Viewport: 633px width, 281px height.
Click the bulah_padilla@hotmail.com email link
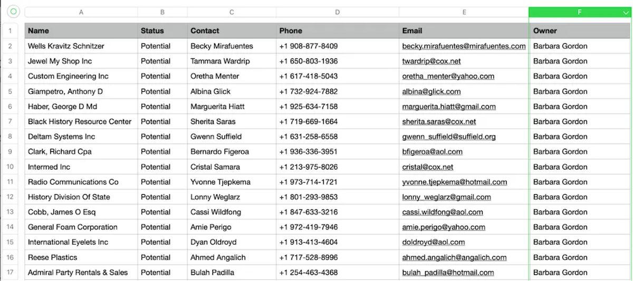tap(448, 273)
